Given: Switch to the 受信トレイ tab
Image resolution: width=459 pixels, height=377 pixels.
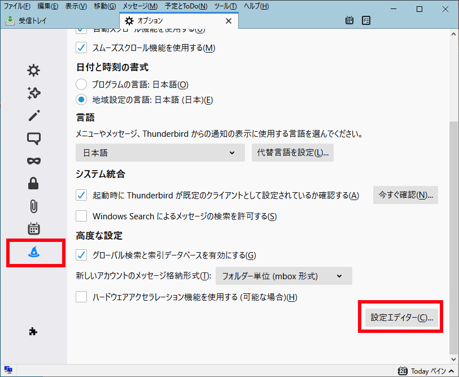Looking at the screenshot, I should pyautogui.click(x=60, y=21).
